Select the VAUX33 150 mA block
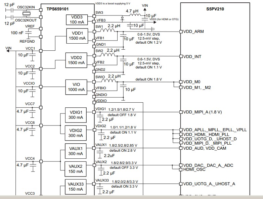 coord(76,187)
